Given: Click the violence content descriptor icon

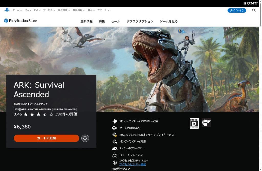Looking at the screenshot, I should [x=206, y=123].
